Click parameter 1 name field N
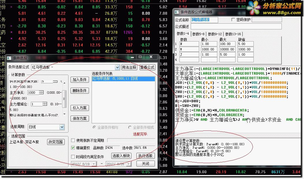Image resolution: width=304 pixels, height=179 pixels. 189,44
